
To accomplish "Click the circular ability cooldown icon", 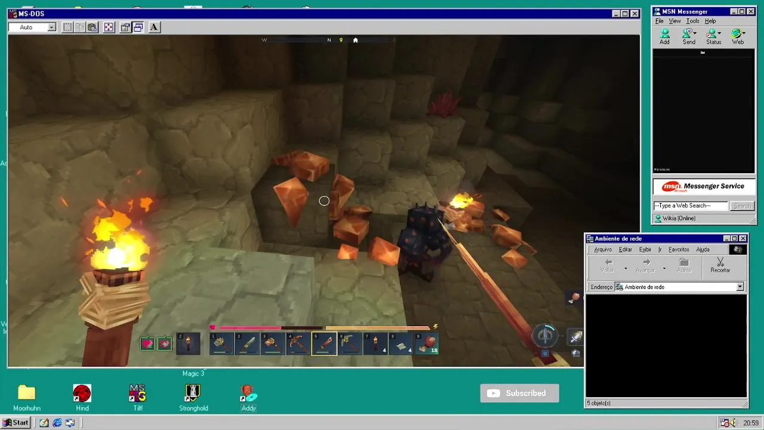I will pos(545,335).
